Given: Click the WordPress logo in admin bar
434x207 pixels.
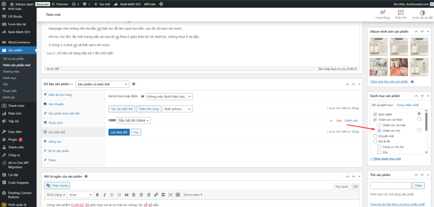Looking at the screenshot, I should [4, 4].
